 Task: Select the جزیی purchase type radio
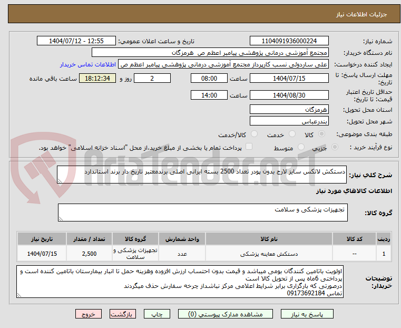click(x=335, y=147)
